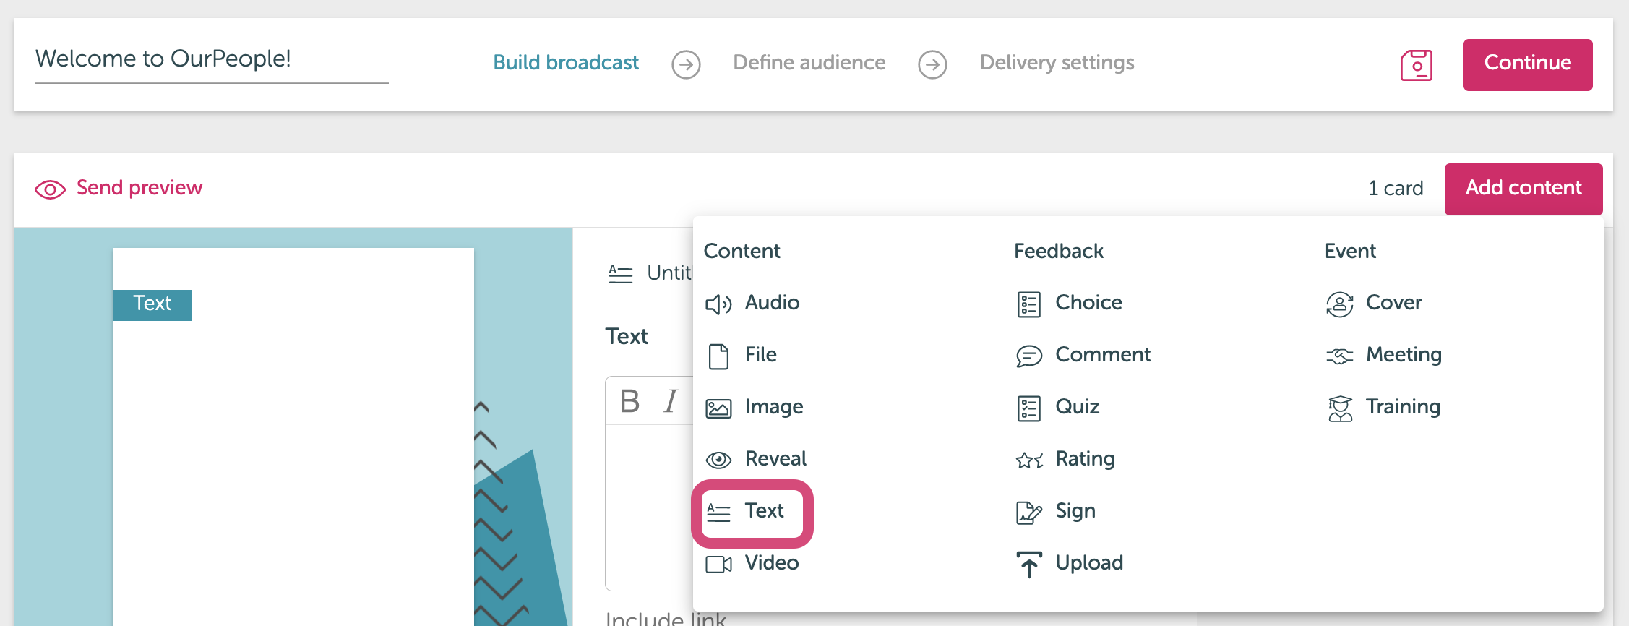The image size is (1629, 626).
Task: Click the text card icon beside Untitled
Action: coord(620,274)
